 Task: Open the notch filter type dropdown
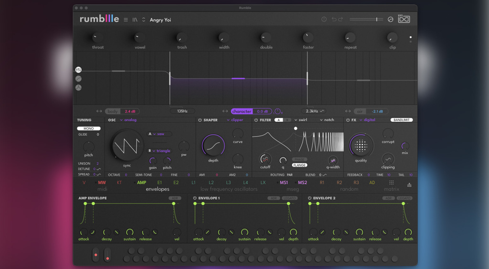tap(327, 120)
